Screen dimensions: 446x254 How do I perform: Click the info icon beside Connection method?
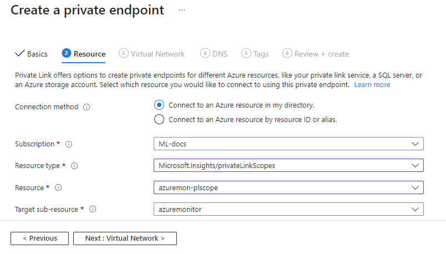click(87, 107)
